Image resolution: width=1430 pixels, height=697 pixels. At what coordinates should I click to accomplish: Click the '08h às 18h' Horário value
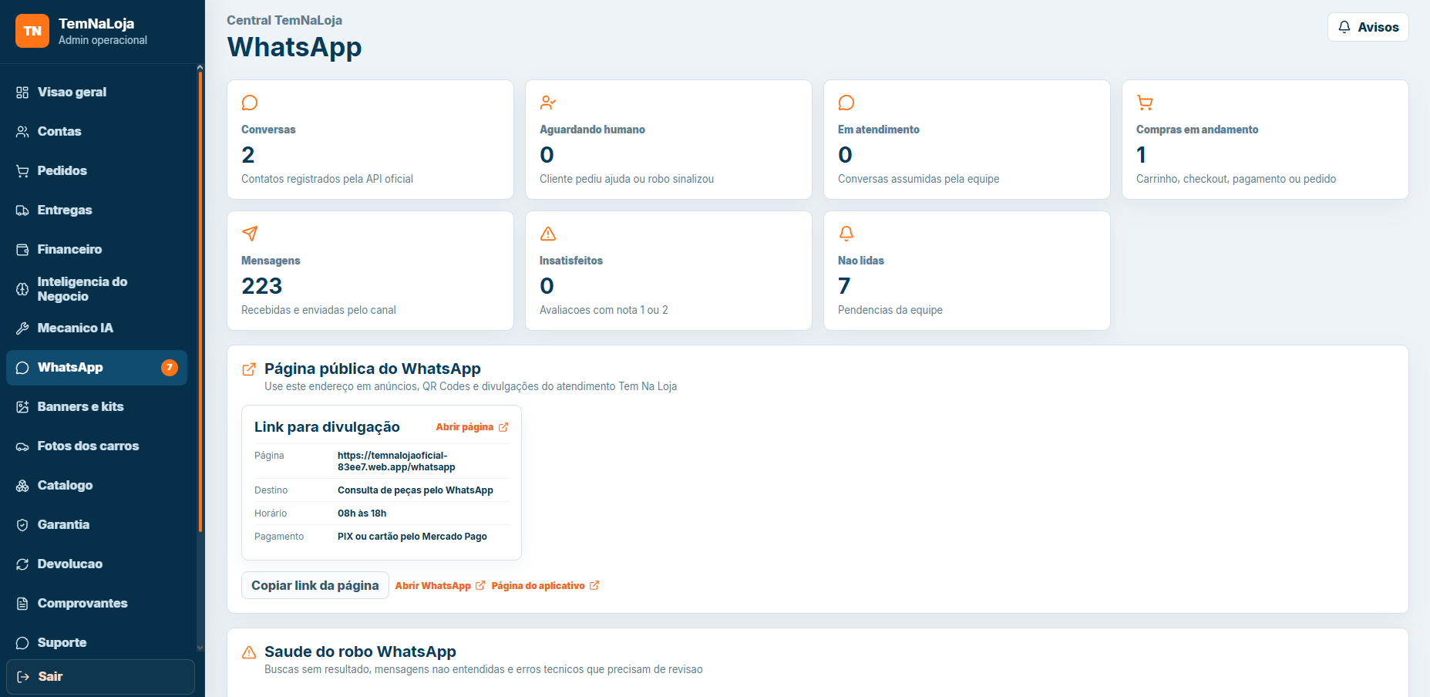click(x=362, y=513)
